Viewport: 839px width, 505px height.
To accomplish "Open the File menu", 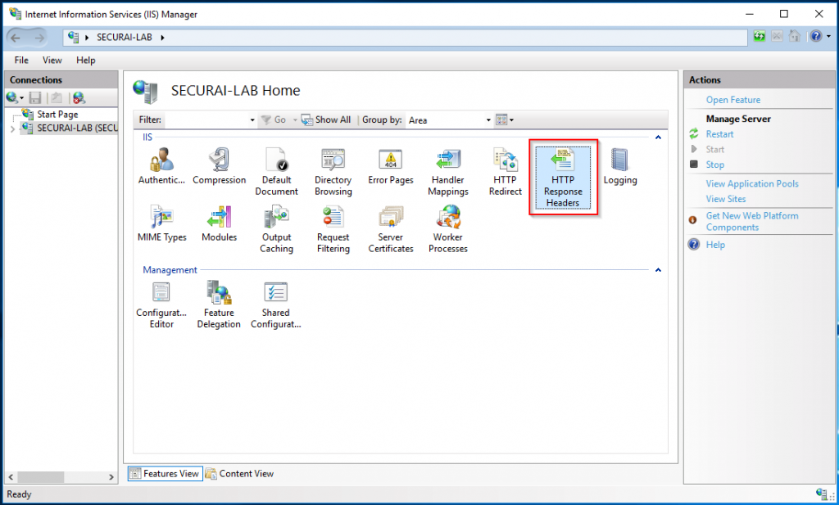I will click(21, 60).
